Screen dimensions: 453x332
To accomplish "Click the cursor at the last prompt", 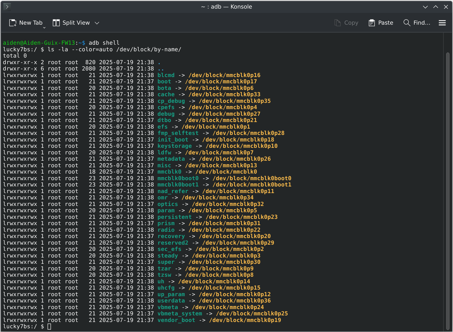I will [x=49, y=327].
